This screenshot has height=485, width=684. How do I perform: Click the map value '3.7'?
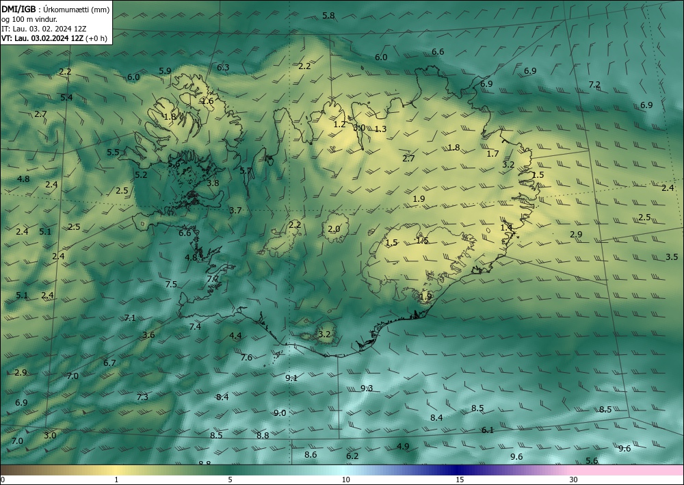click(x=235, y=211)
